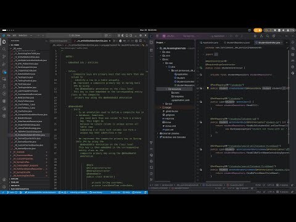Expand the test folder in IntelliJ project tree
The width and height of the screenshot is (296, 222).
(x=163, y=104)
